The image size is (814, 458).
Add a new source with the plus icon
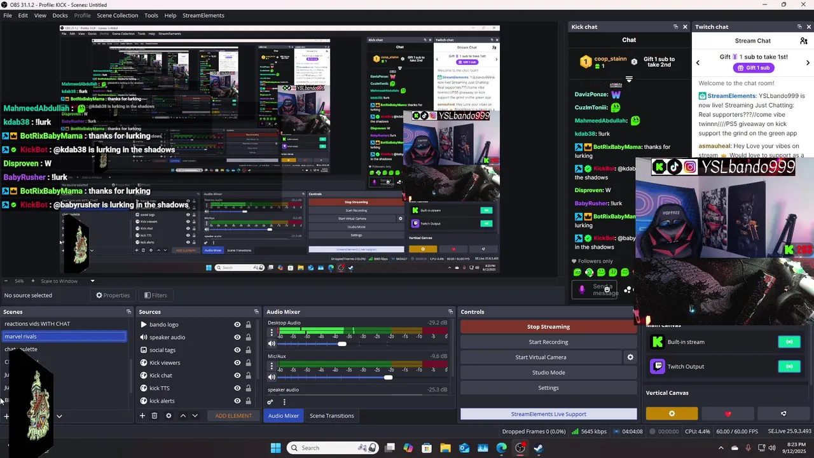point(142,415)
